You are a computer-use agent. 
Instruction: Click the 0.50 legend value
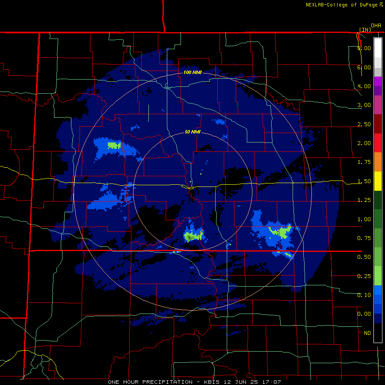point(364,257)
